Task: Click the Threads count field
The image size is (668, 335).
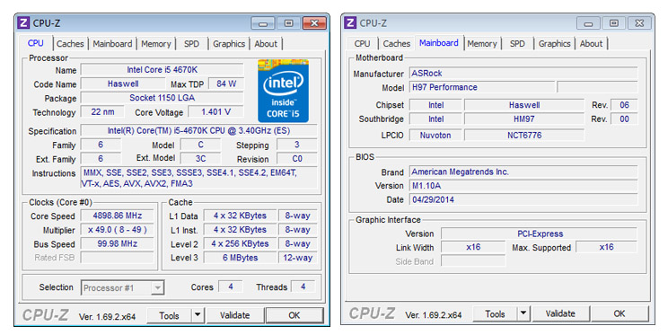Action: 303,287
